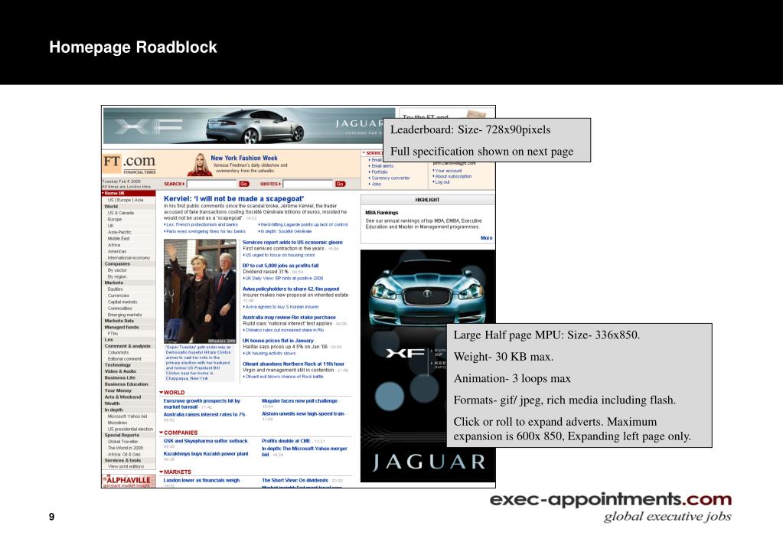Open UK house prices flat in January story
This screenshot has height=542, width=783.
click(x=278, y=340)
